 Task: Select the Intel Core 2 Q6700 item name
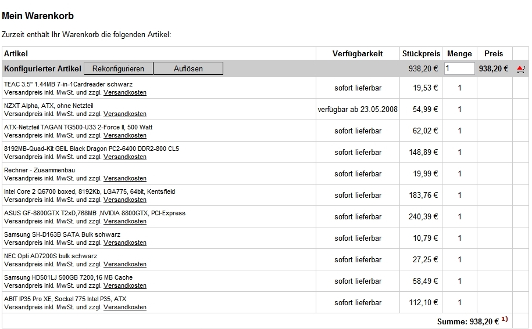point(90,191)
